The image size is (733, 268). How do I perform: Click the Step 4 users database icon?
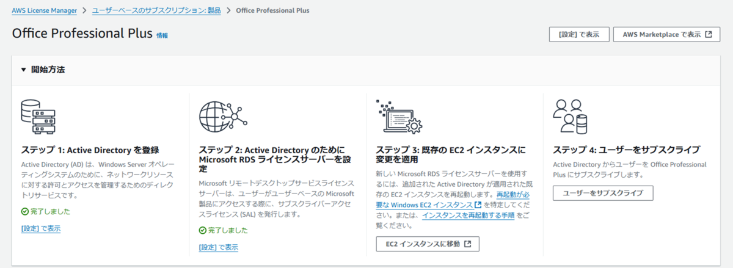pyautogui.click(x=571, y=117)
